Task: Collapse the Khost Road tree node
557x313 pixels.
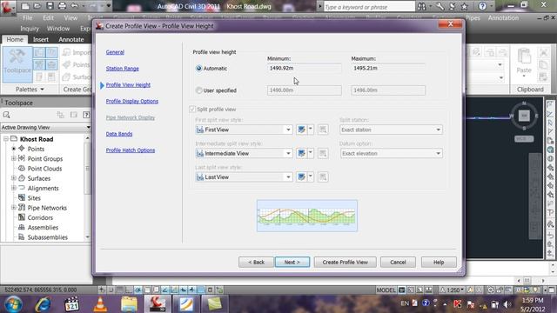Action: click(x=6, y=139)
